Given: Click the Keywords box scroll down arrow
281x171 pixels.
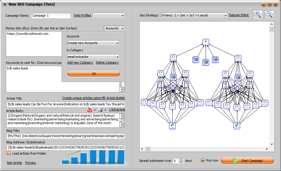Looking at the screenshot, I should [x=122, y=89].
